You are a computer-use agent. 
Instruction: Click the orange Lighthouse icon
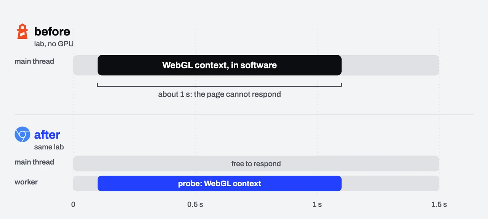(22, 32)
